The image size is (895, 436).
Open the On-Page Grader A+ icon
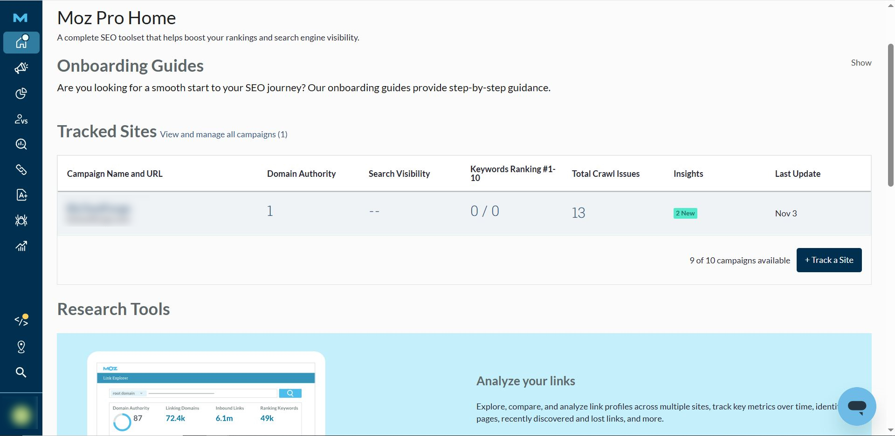21,195
